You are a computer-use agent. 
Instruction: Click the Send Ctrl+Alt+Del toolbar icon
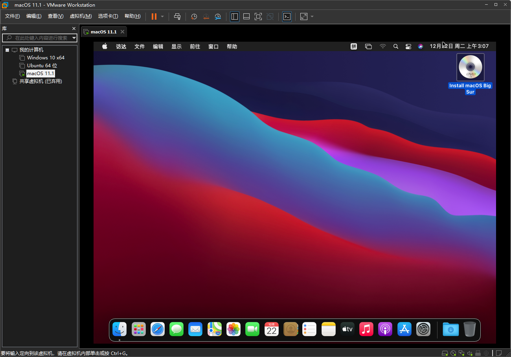(x=177, y=17)
